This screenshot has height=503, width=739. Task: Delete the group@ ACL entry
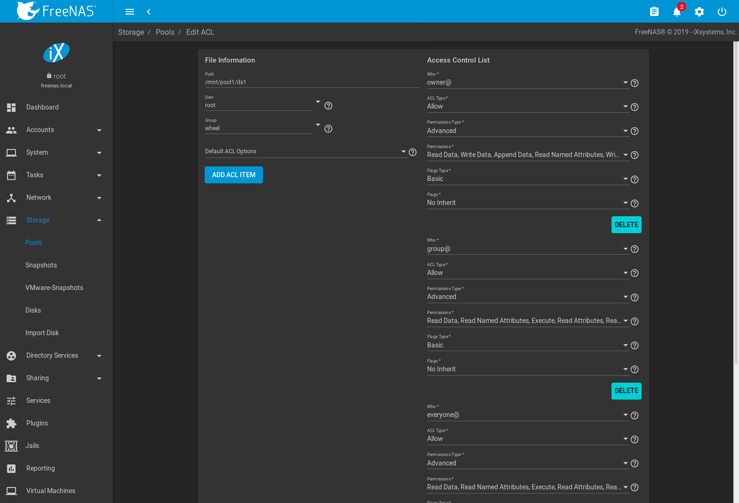point(627,391)
